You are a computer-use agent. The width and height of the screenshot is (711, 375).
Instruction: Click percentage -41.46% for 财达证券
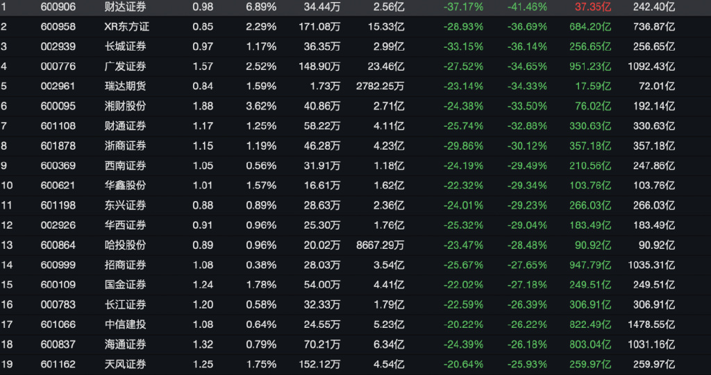(x=528, y=7)
